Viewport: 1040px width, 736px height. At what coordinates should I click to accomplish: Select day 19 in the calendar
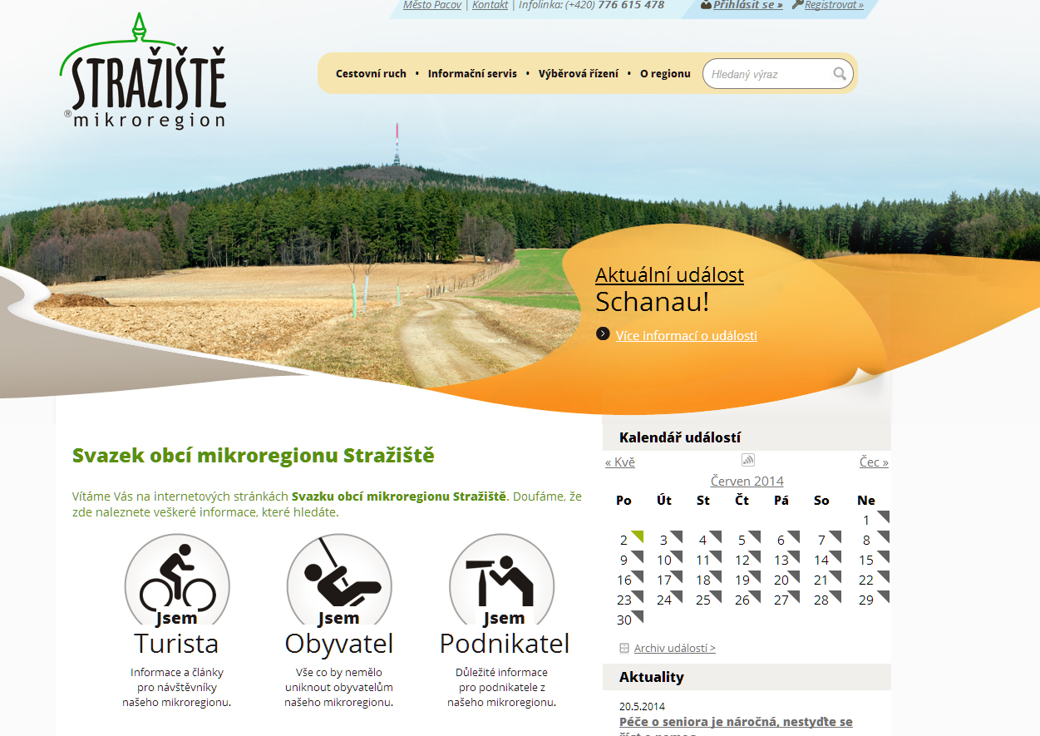pos(742,580)
